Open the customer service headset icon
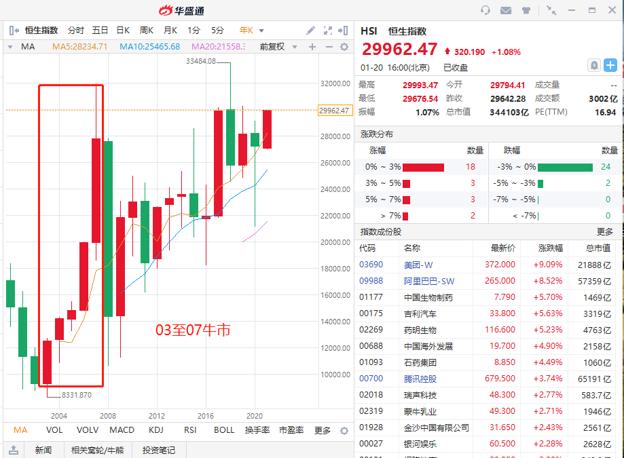Viewport: 624px width, 458px height. pos(485,10)
